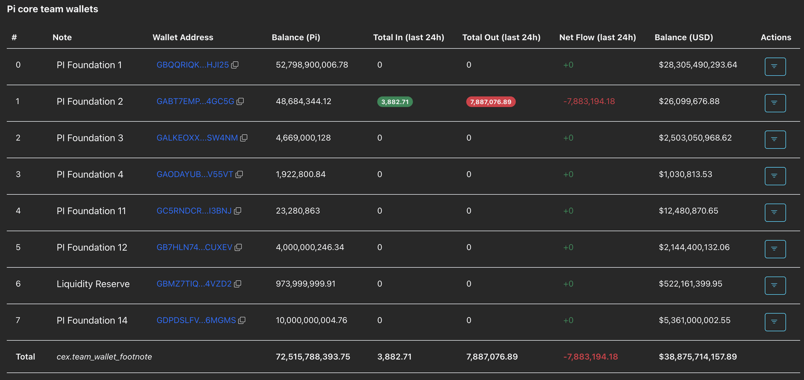Click the green 3,882.71 Total In badge
Screen dimensions: 804x380
(x=395, y=102)
